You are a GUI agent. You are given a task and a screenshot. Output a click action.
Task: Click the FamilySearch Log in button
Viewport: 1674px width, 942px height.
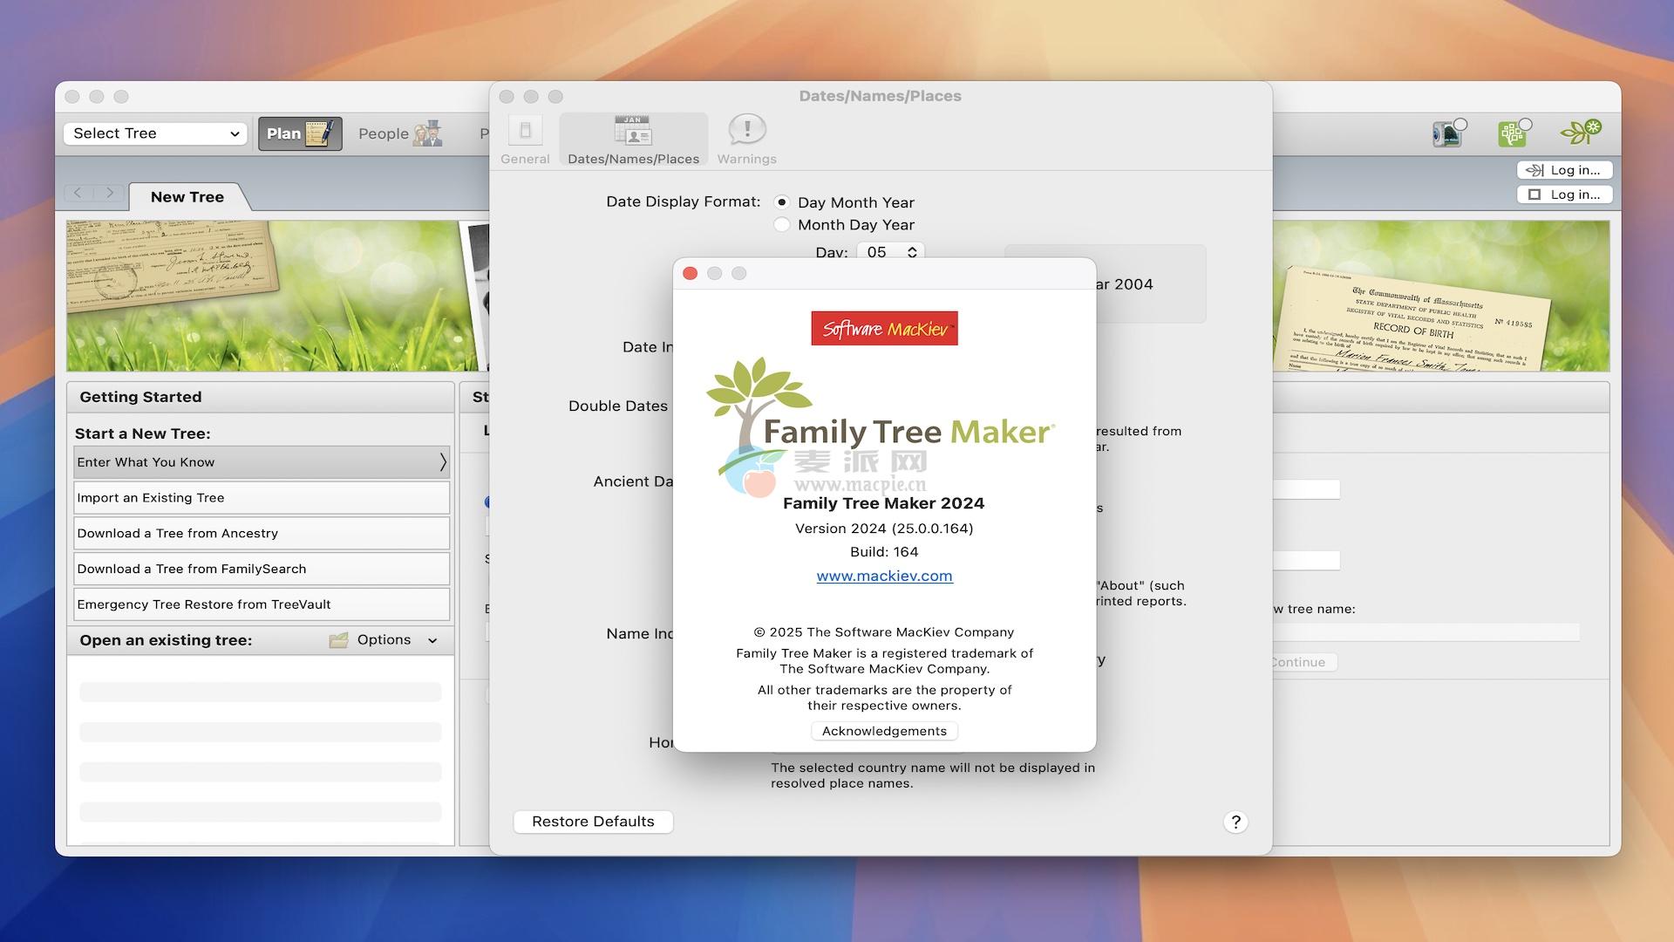click(x=1565, y=195)
